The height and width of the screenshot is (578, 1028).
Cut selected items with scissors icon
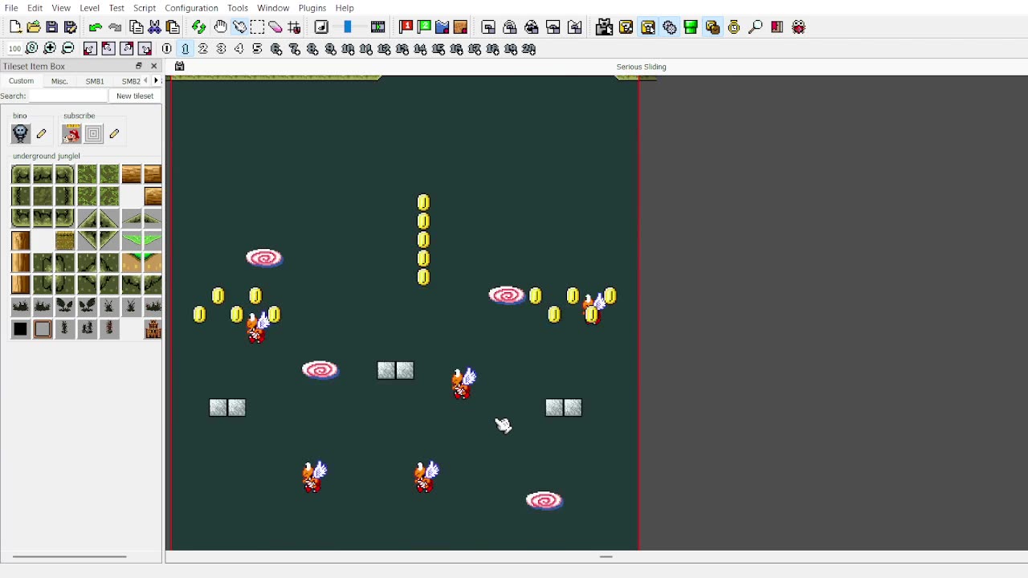(x=154, y=27)
